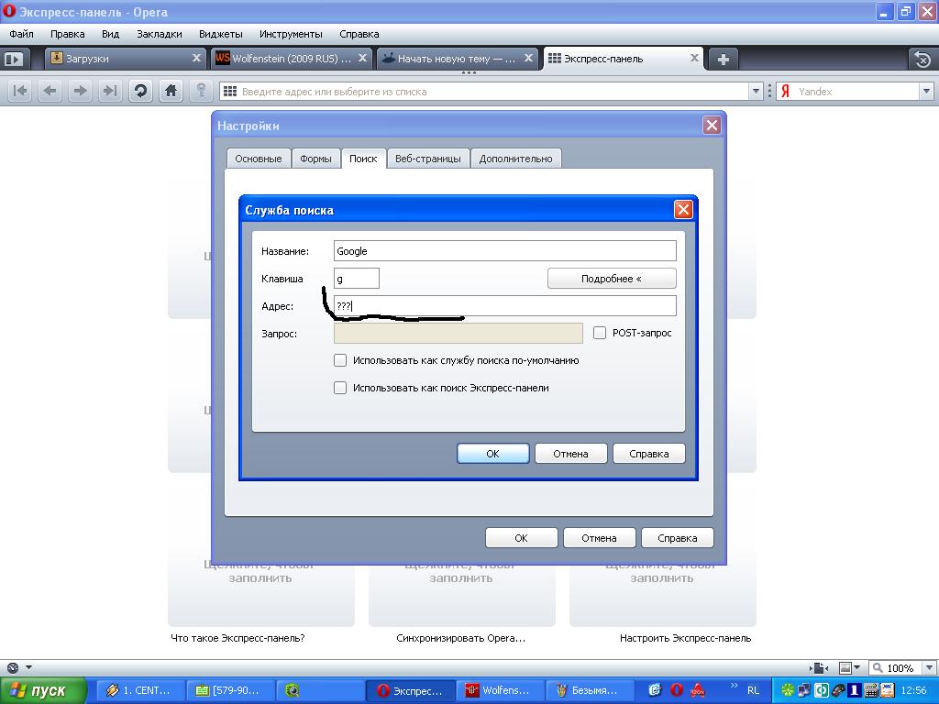The height and width of the screenshot is (704, 939).
Task: Click the Rewind navigation icon
Action: pyautogui.click(x=20, y=91)
